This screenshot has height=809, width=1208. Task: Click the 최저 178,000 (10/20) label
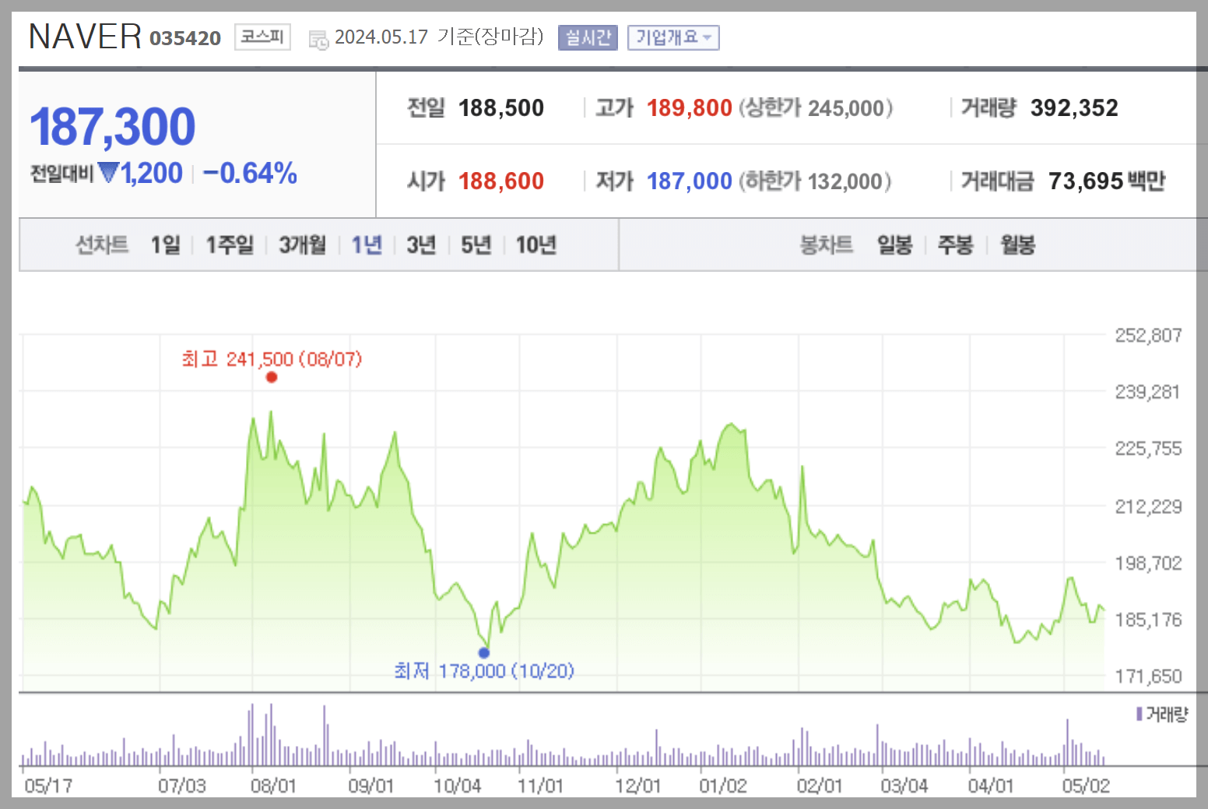click(x=483, y=670)
